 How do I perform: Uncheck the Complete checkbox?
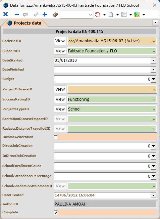[56, 212]
